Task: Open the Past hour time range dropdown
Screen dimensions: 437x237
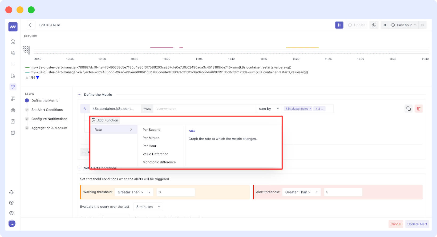Action: [x=404, y=25]
